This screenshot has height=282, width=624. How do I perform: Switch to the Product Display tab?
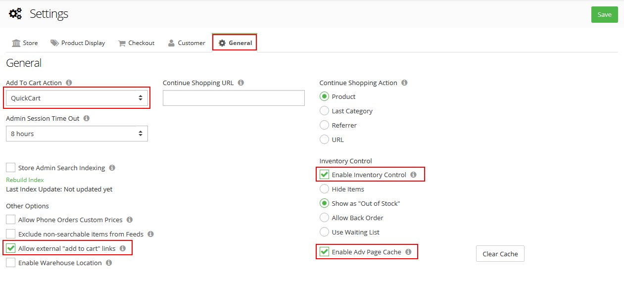coord(78,43)
